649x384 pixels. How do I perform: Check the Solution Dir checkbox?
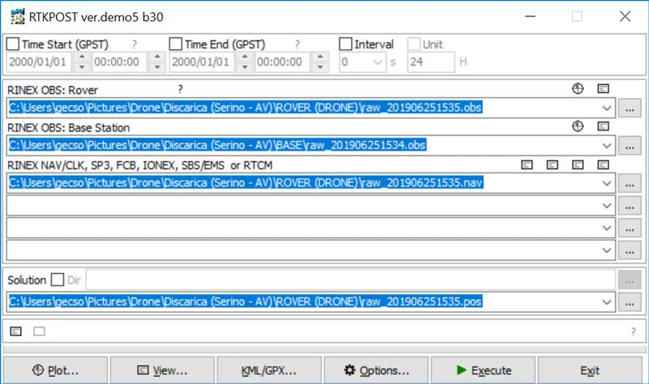click(57, 279)
